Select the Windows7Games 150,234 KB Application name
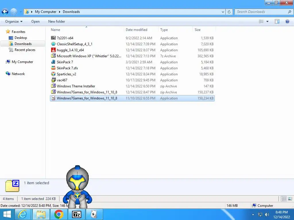The width and height of the screenshot is (294, 220). (x=87, y=98)
